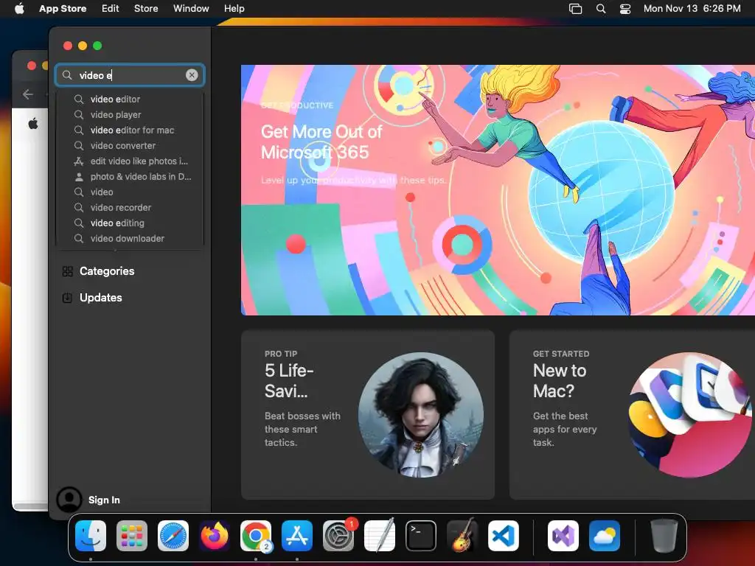Click Apple logo in the background window

click(x=33, y=124)
